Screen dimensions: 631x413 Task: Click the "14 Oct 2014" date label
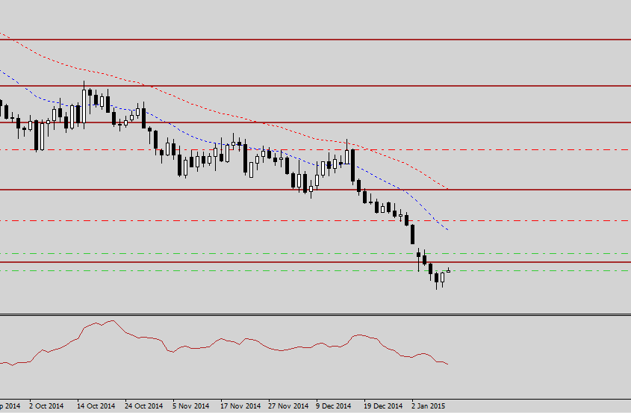[x=96, y=406]
